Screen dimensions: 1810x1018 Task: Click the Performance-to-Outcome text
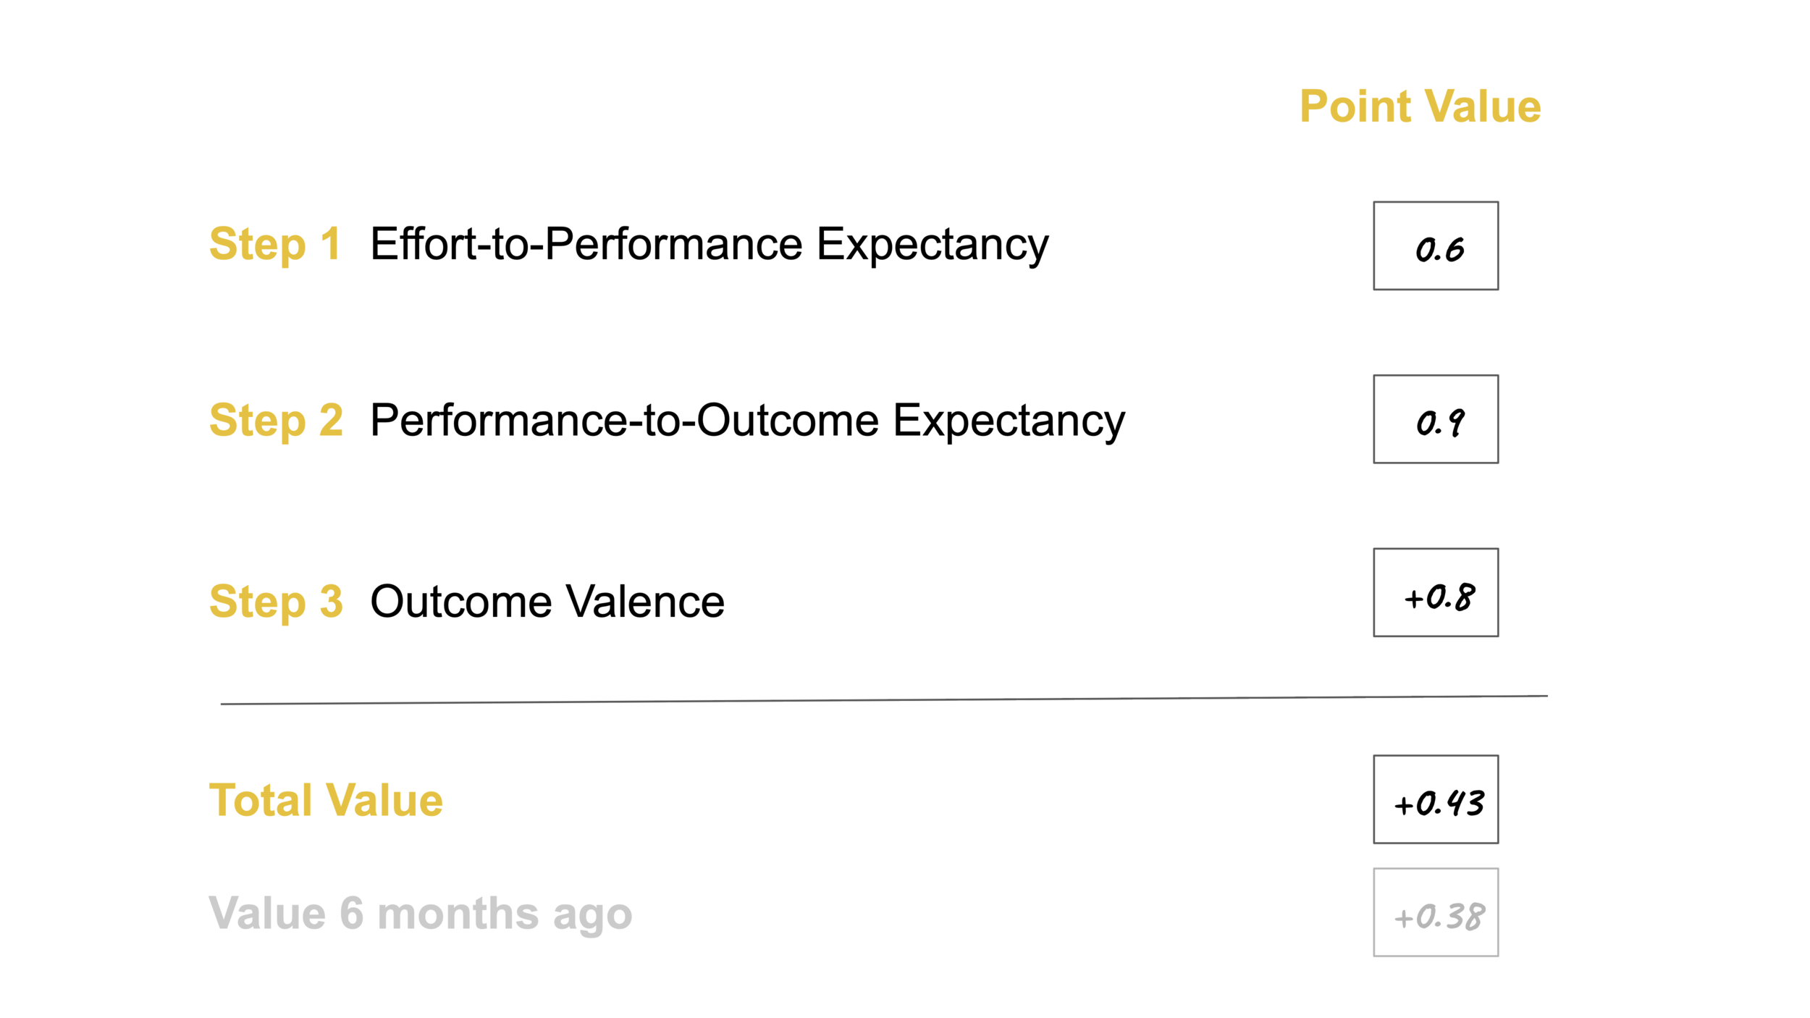pyautogui.click(x=624, y=420)
